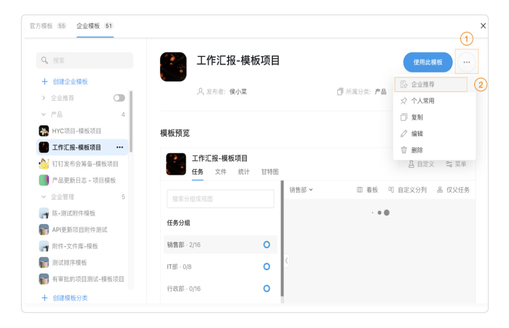Open the ellipsis menu on 工作汇报-模板项目 row
Viewport: 509px width, 328px height.
click(x=120, y=147)
